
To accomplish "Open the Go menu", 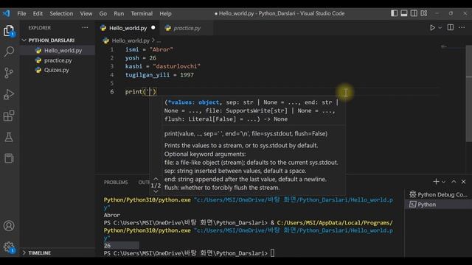I will point(103,13).
